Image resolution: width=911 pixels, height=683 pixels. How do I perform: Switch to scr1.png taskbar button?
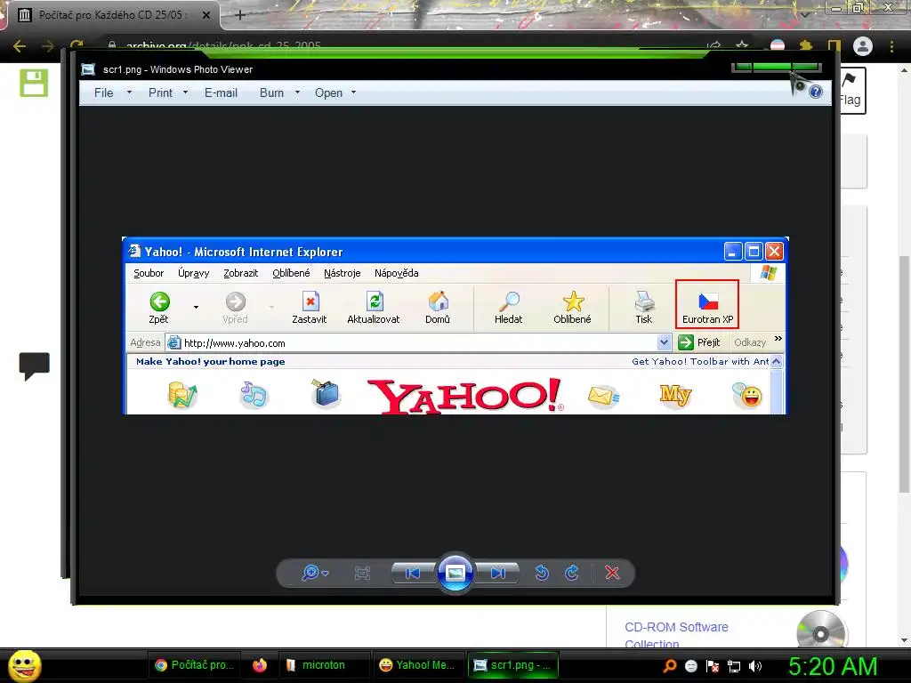tap(512, 665)
